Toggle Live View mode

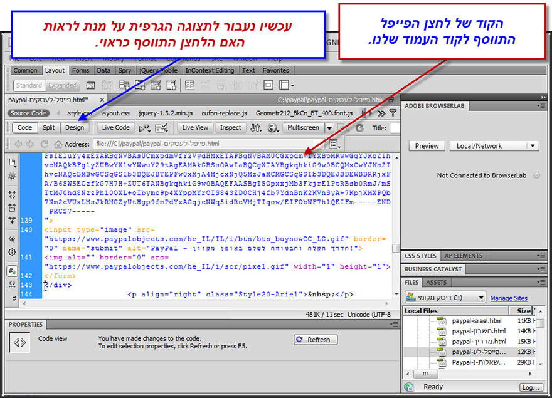pos(195,128)
